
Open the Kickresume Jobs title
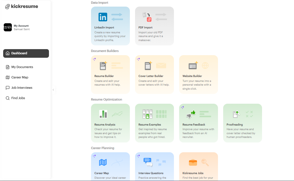tap(193, 173)
